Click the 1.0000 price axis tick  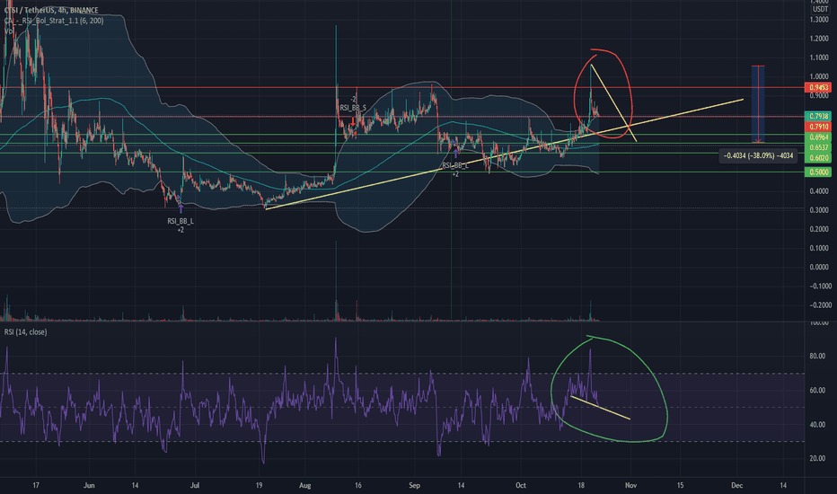point(819,77)
